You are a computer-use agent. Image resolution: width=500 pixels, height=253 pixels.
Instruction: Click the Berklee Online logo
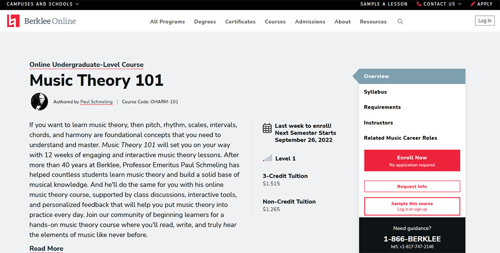tap(41, 21)
